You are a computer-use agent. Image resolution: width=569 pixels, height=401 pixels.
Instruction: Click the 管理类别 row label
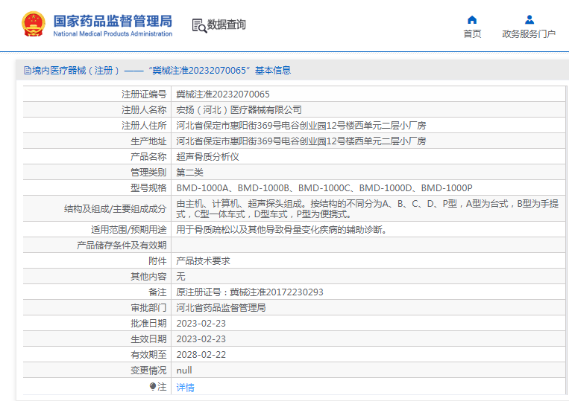[148, 173]
